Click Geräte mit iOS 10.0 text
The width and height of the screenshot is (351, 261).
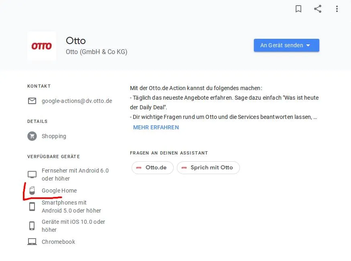pos(73,226)
